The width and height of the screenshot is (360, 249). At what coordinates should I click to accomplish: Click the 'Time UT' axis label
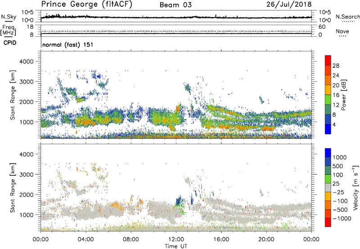pos(176,246)
